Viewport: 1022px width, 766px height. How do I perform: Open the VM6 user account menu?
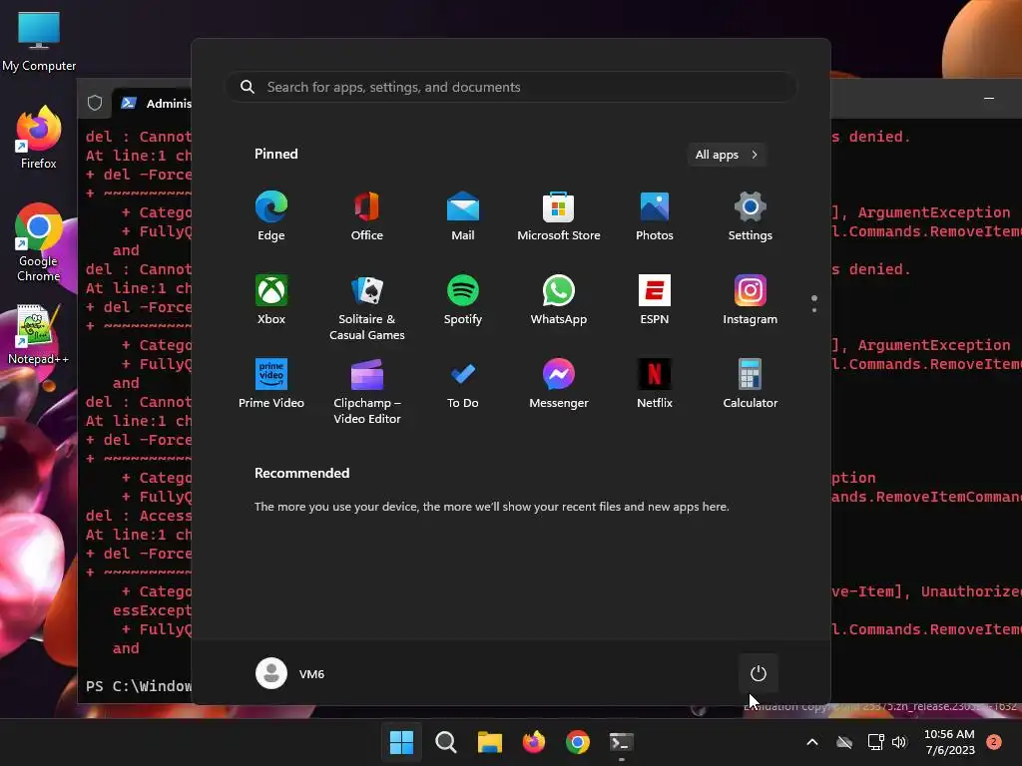(290, 673)
